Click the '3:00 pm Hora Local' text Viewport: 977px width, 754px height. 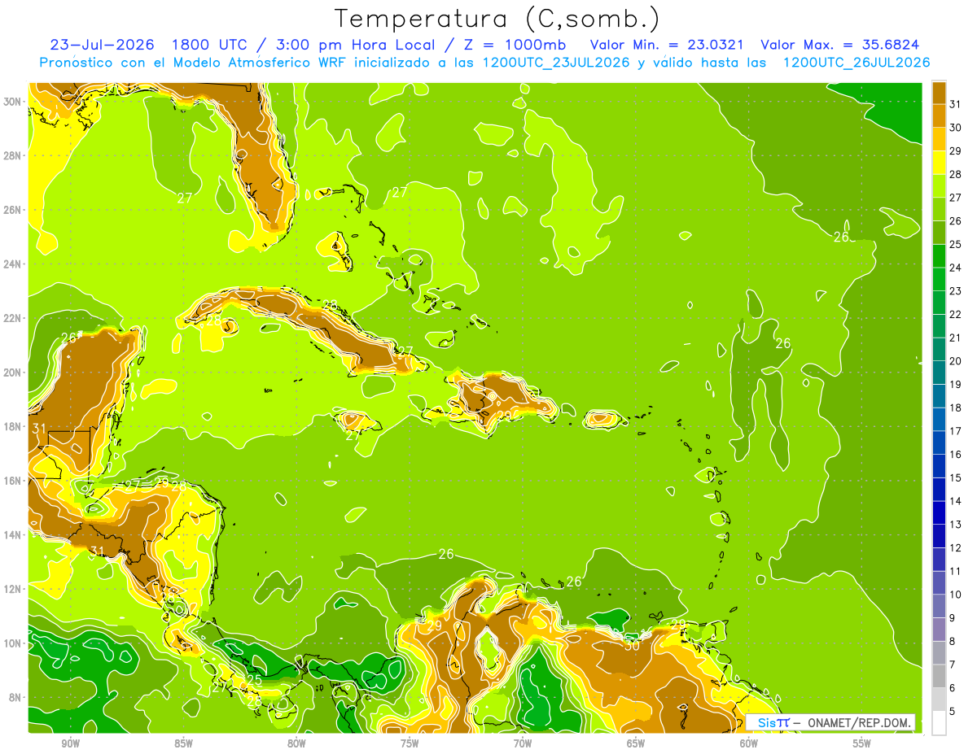point(357,45)
